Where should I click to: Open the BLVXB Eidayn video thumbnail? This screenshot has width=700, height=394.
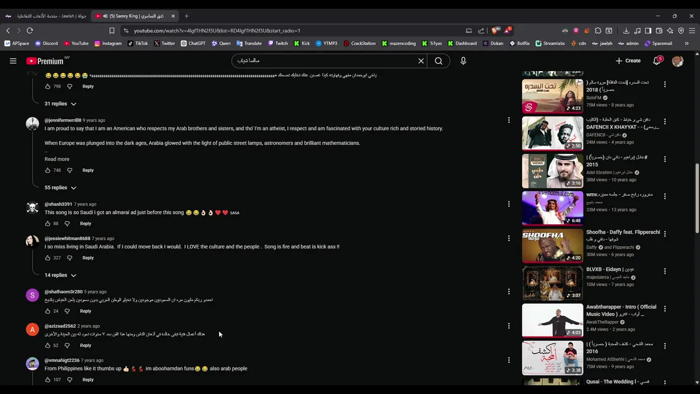pyautogui.click(x=552, y=283)
